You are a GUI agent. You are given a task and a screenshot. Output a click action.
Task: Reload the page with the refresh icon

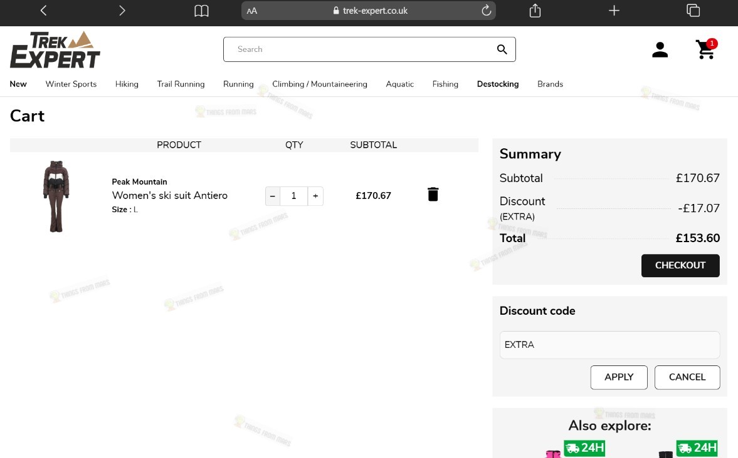pos(486,11)
